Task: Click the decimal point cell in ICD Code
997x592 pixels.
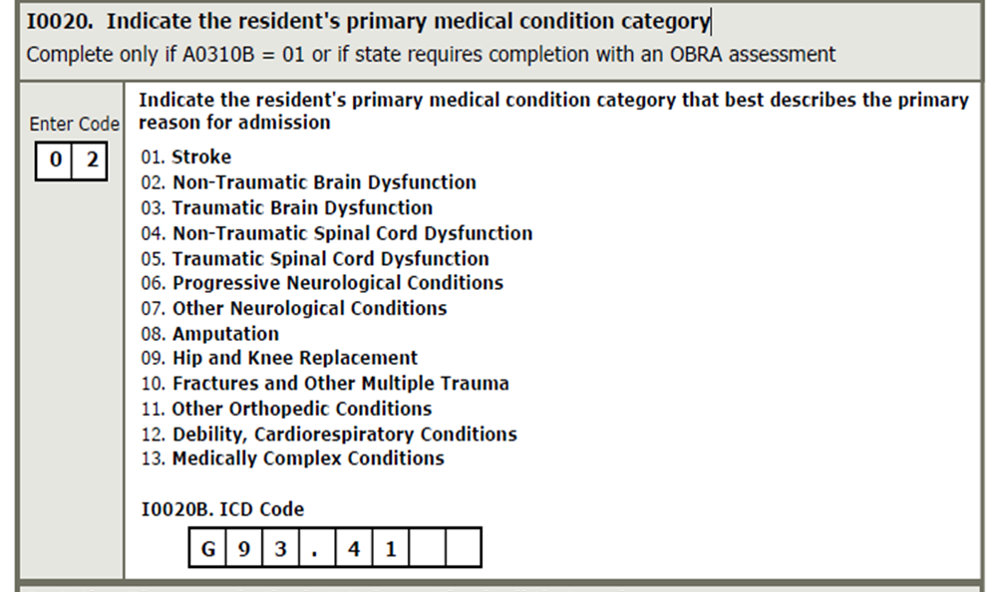Action: coord(317,547)
